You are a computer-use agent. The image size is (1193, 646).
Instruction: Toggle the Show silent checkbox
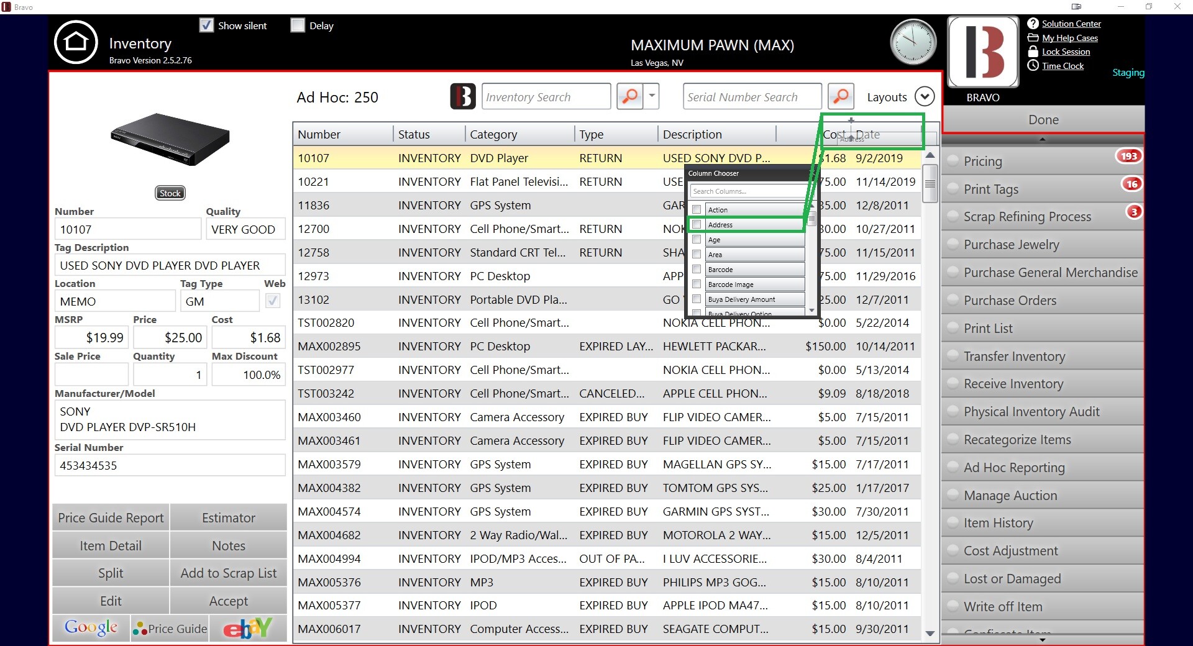tap(206, 25)
